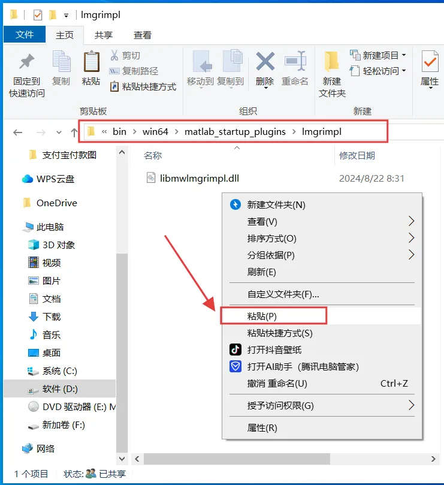The image size is (444, 485).
Task: Click the Properties checkmark icon in ribbon
Action: tap(430, 61)
